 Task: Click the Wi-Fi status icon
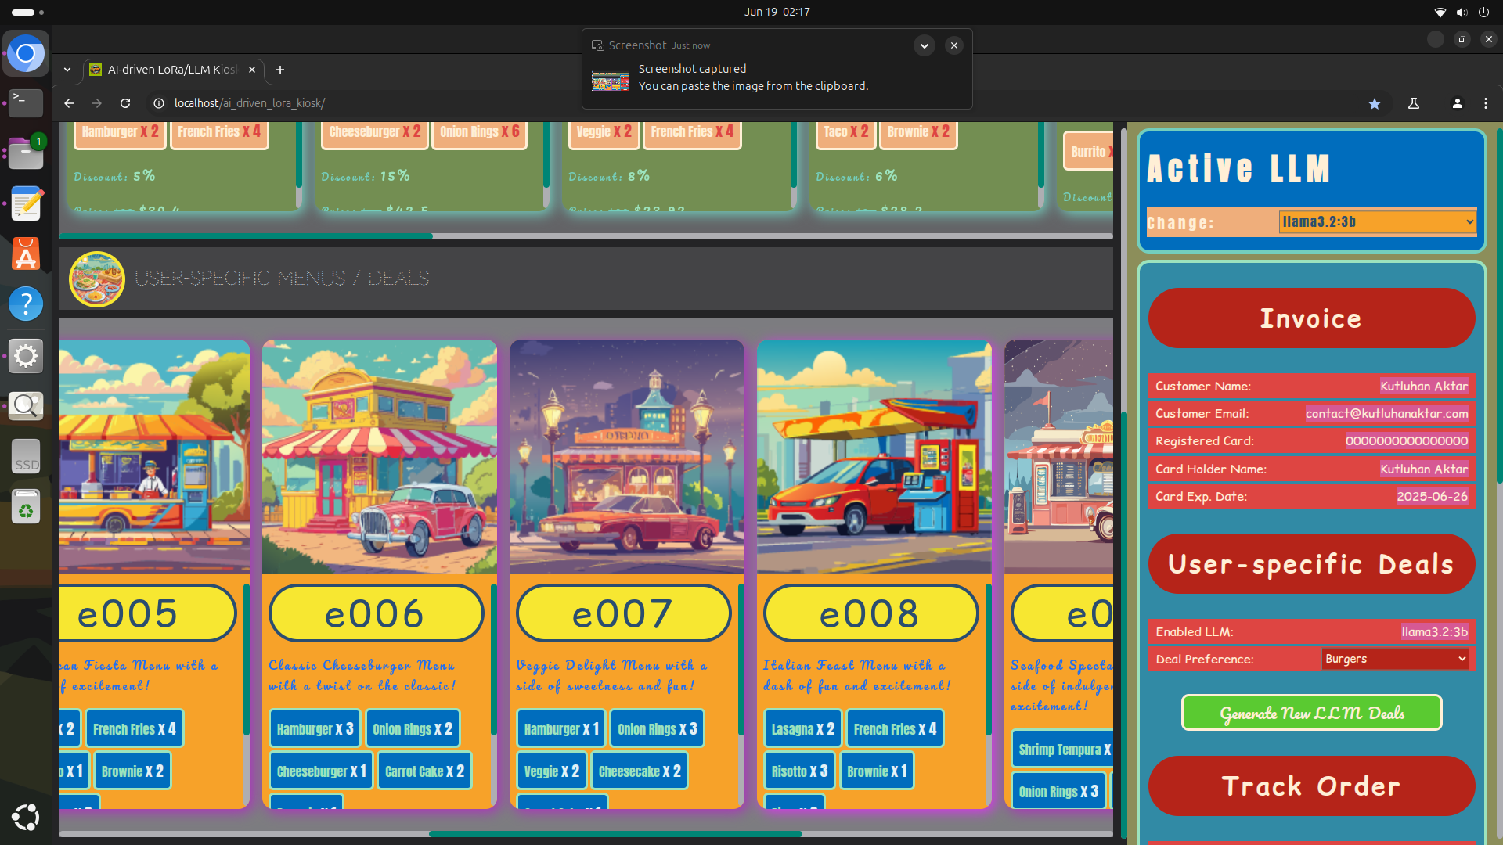1440,12
